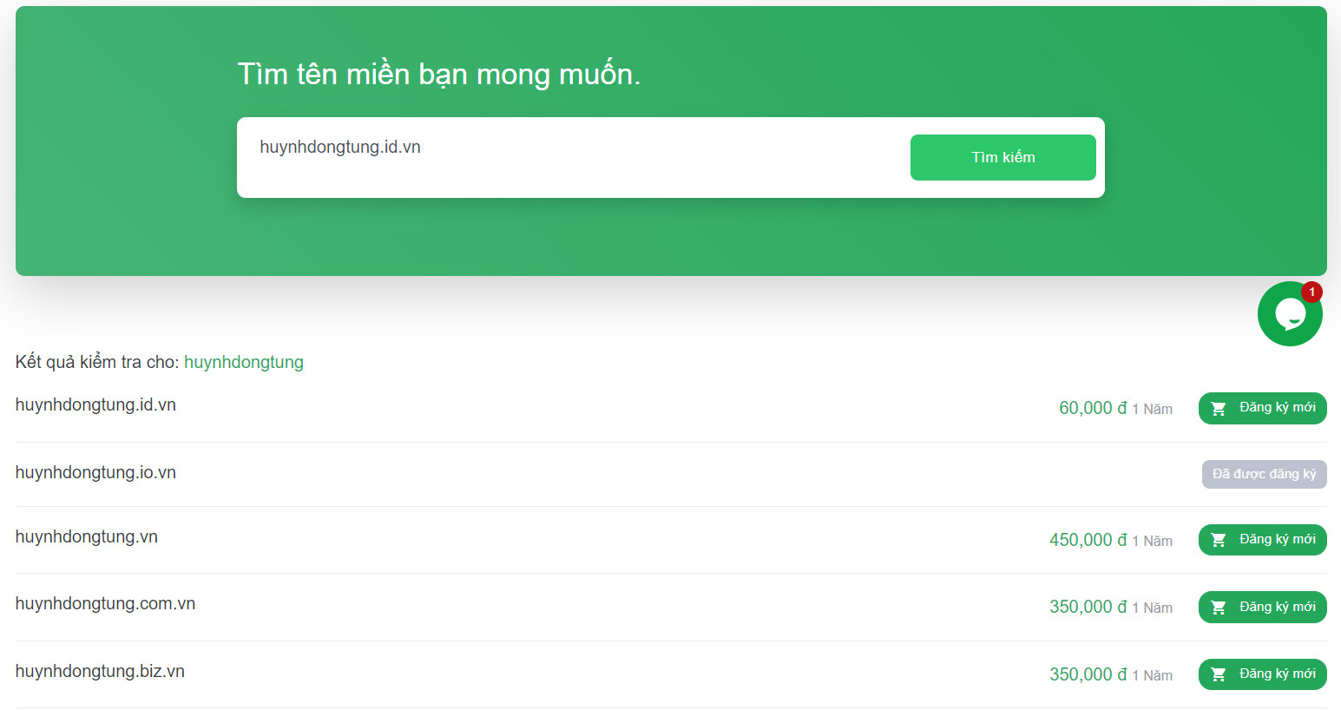Register huynhdongtung.id.vn with Đăng ký mới
Screen dimensions: 1341x710
1262,408
